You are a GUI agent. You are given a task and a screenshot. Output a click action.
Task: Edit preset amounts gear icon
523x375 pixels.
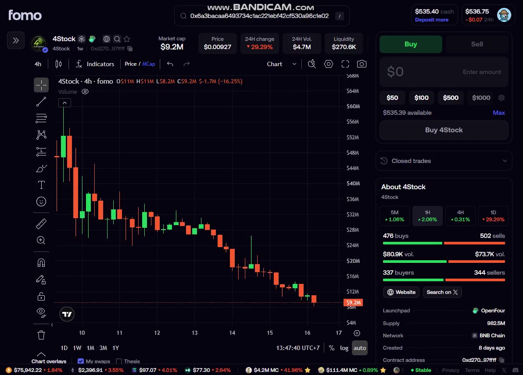[502, 98]
